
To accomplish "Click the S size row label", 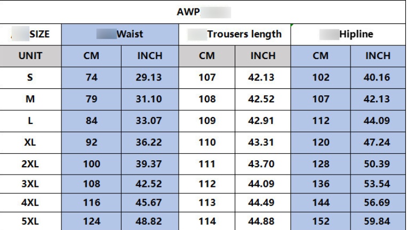I will point(30,77).
